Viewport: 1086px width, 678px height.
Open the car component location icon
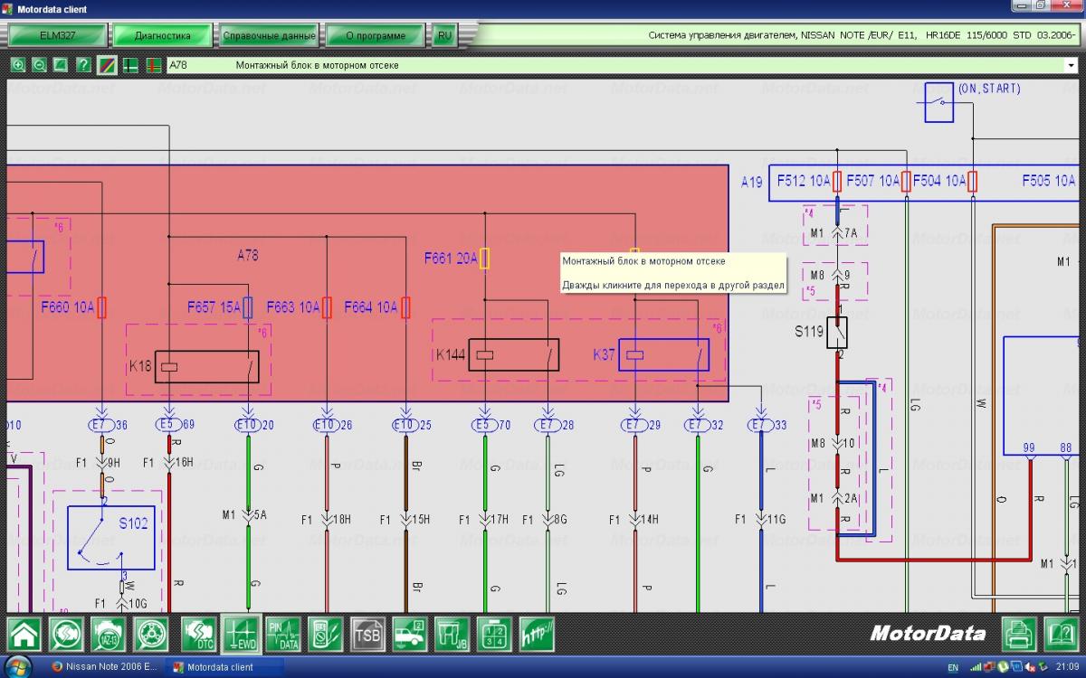tap(409, 634)
